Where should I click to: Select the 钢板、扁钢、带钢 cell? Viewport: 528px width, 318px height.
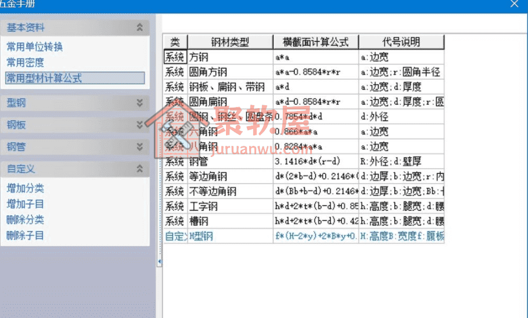[230, 87]
